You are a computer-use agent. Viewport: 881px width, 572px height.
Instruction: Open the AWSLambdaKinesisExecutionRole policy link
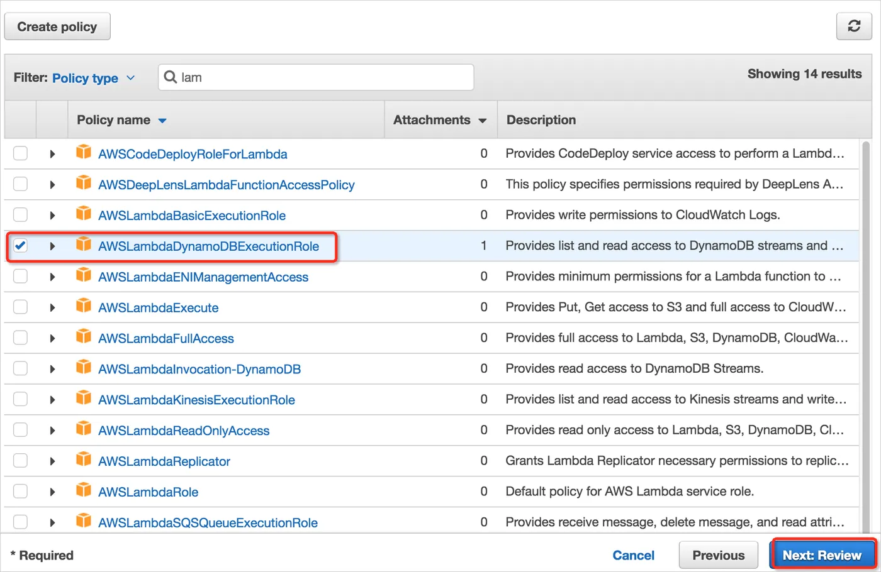(x=196, y=400)
